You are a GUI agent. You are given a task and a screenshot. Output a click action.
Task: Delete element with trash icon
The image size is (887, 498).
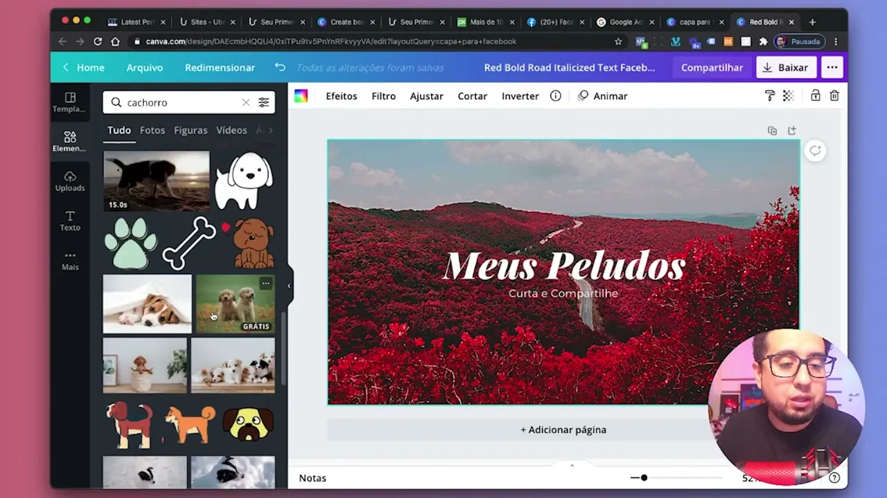(834, 96)
